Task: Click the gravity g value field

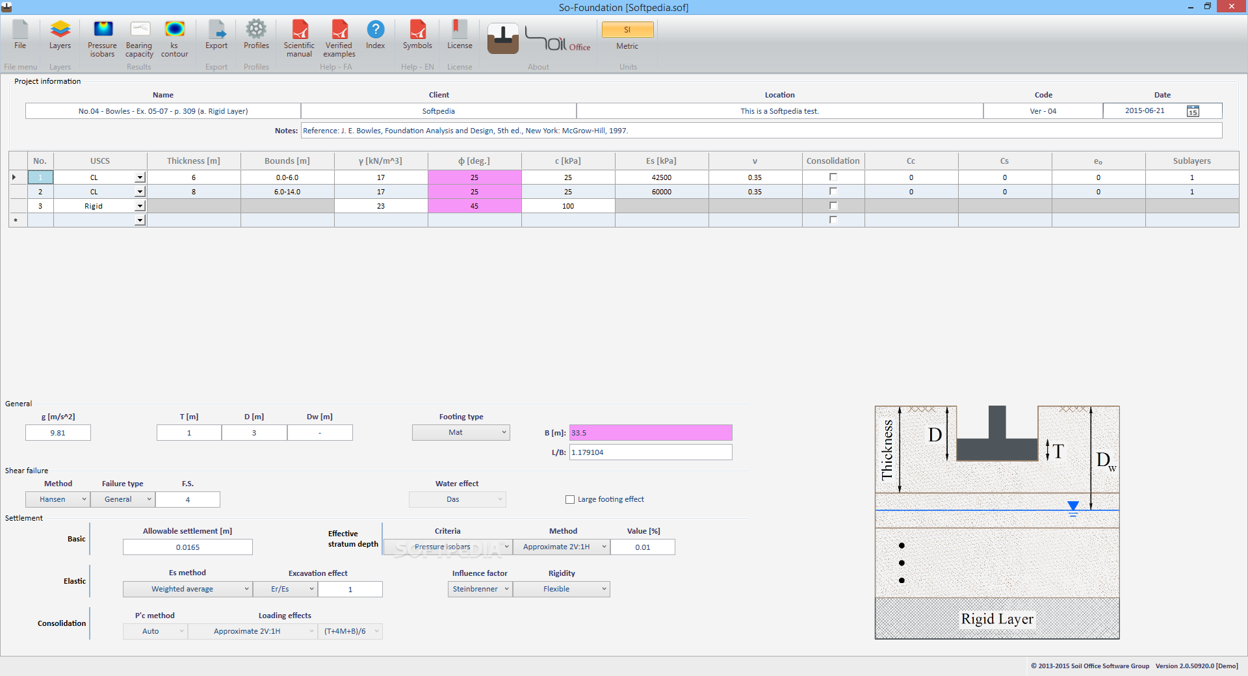Action: [58, 433]
